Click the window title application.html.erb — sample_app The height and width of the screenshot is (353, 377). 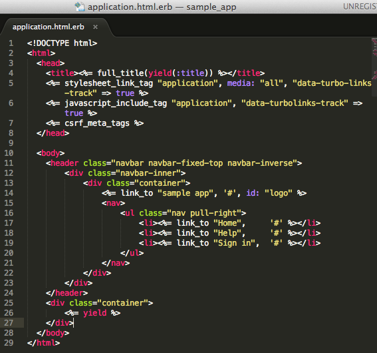[x=162, y=7]
